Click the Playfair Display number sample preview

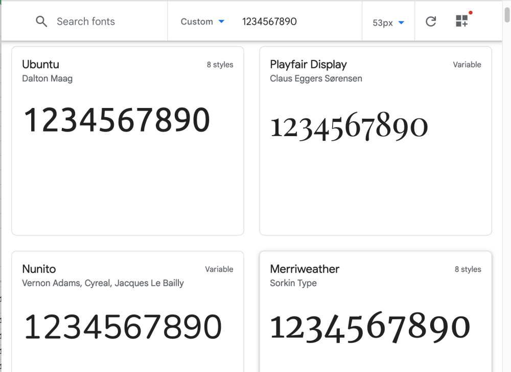(x=349, y=126)
